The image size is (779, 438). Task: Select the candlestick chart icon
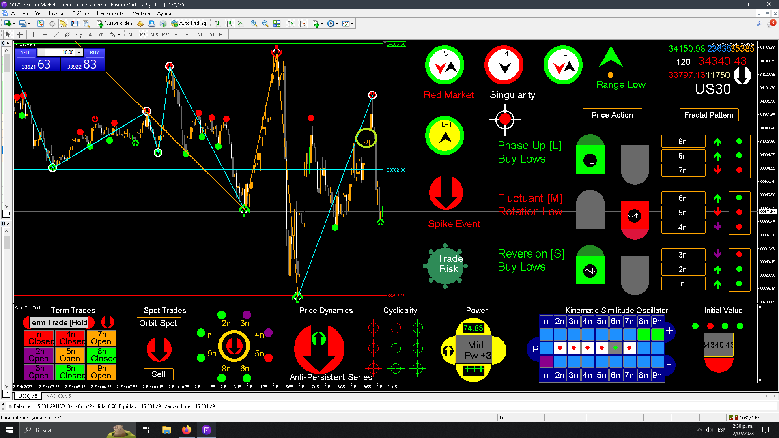[229, 24]
